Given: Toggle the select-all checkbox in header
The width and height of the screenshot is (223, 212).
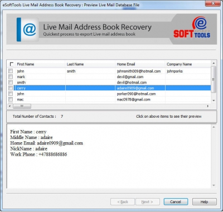Looking at the screenshot, I should 12,64.
